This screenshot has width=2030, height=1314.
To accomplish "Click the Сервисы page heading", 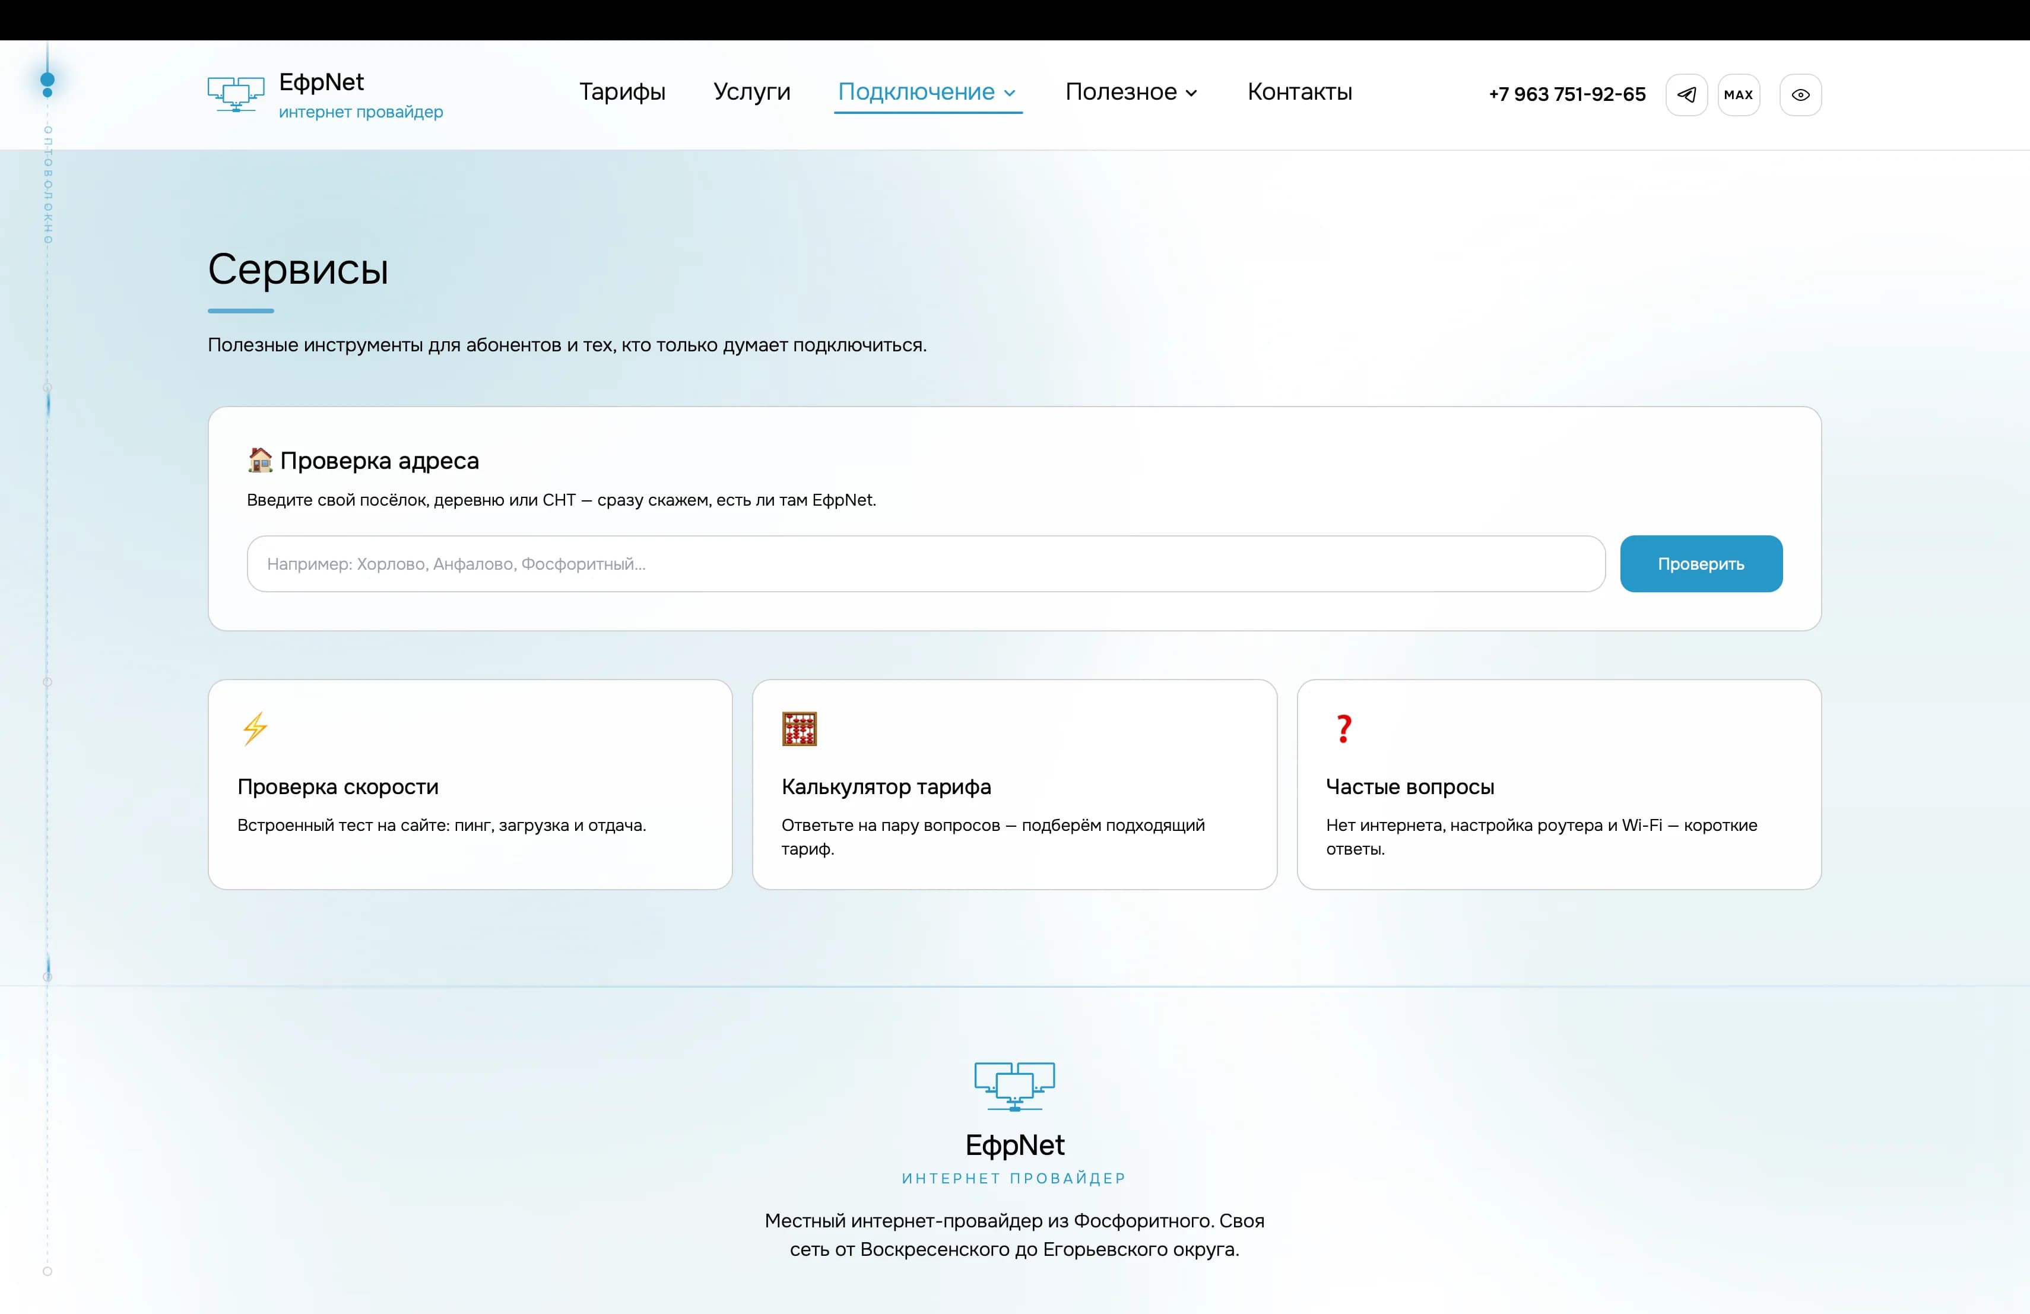I will tap(299, 269).
